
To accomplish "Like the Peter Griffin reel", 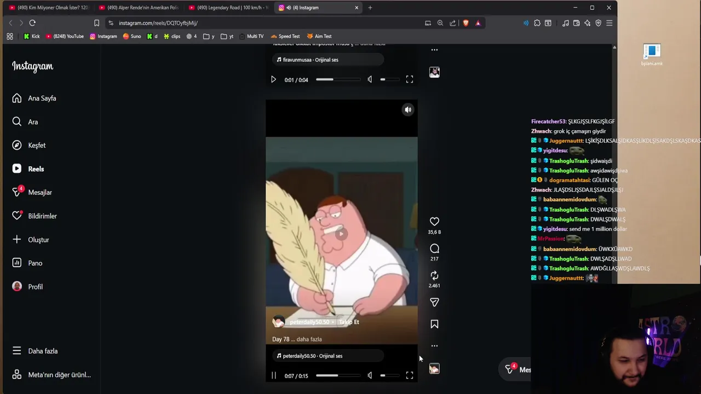I will [x=434, y=222].
